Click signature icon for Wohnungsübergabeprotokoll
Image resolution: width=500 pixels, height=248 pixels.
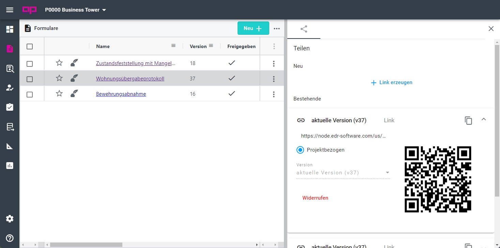[x=74, y=79]
